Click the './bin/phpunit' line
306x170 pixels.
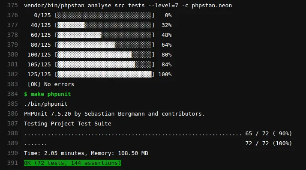pos(46,104)
